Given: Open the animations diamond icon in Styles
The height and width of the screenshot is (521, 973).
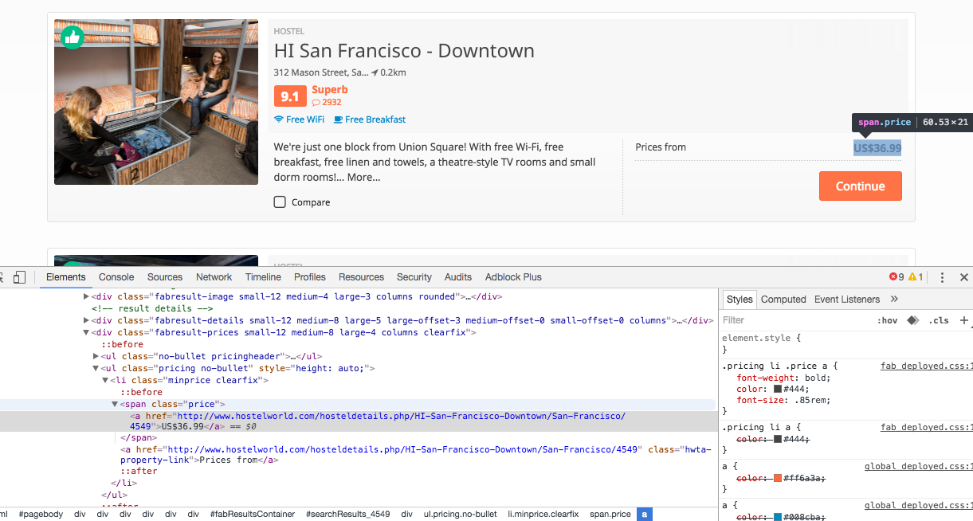Looking at the screenshot, I should tap(913, 320).
